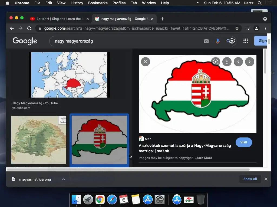Open Trash in the Dock

tap(200, 199)
